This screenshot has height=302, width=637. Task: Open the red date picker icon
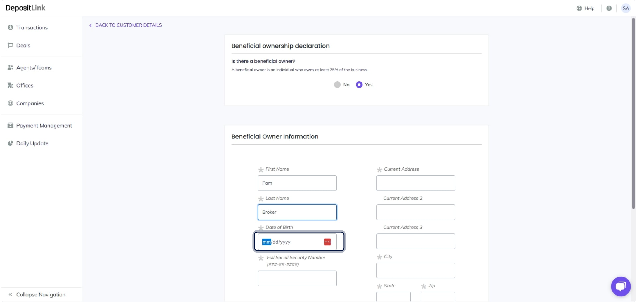coord(327,242)
